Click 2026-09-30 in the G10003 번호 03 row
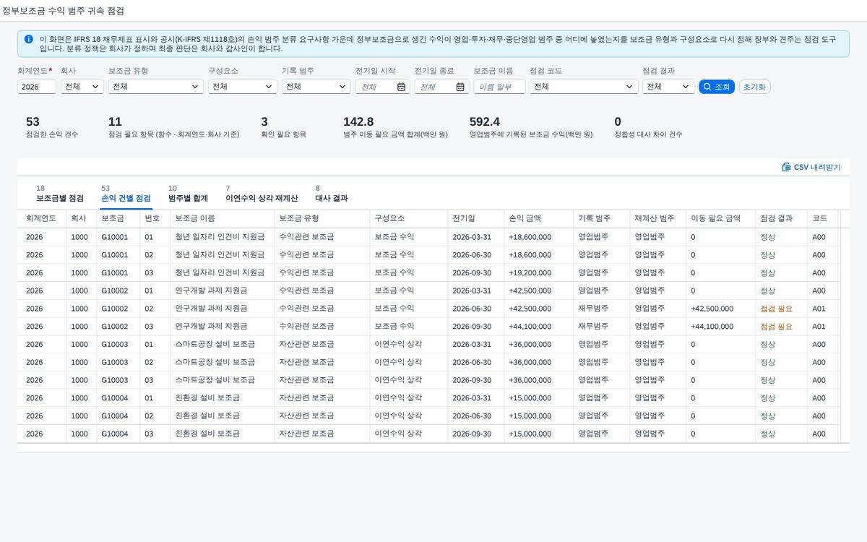Viewport: 867px width, 542px height. (472, 380)
